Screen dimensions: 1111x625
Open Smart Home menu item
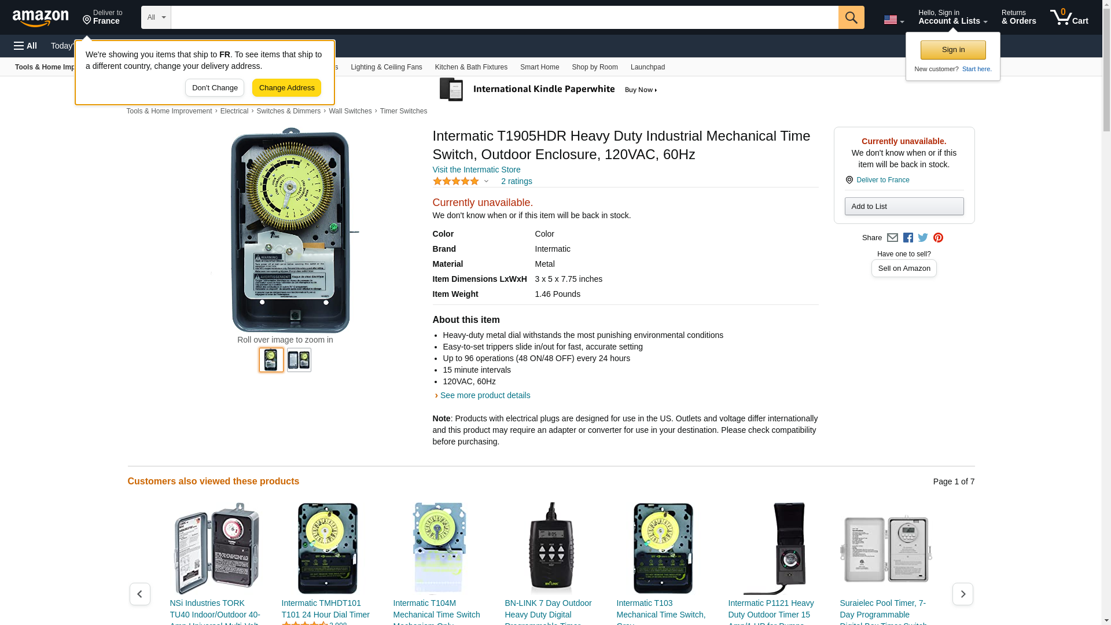[x=539, y=67]
